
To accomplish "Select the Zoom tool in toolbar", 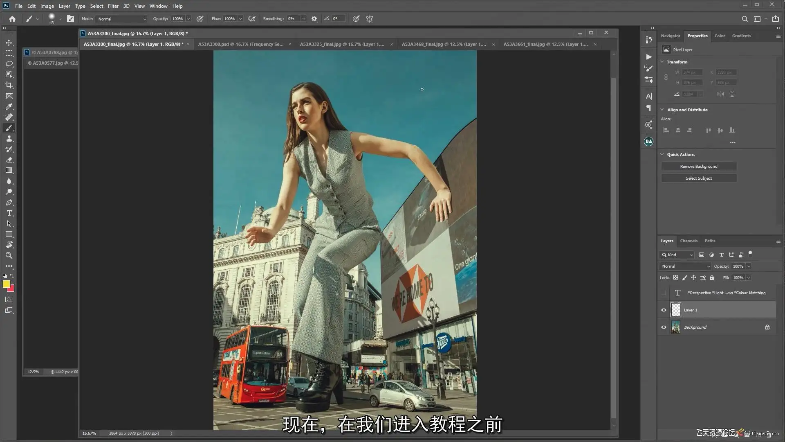I will [x=9, y=255].
